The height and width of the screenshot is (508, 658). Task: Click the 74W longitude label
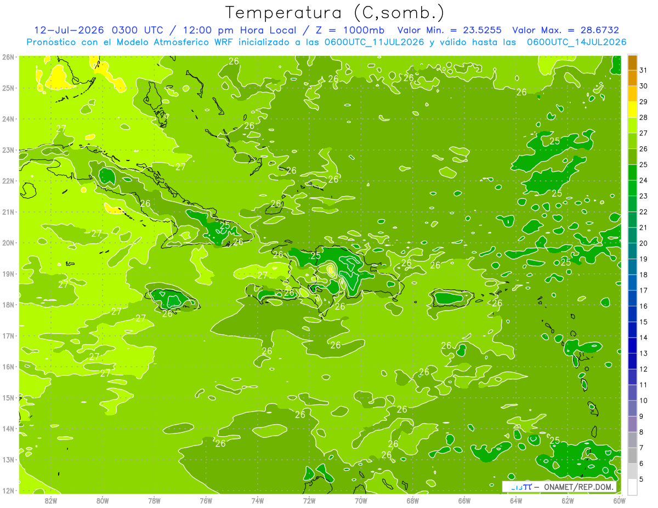pyautogui.click(x=258, y=500)
